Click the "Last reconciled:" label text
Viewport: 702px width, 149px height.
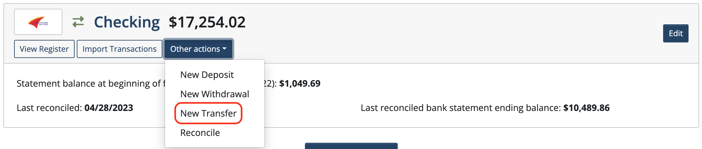point(49,108)
